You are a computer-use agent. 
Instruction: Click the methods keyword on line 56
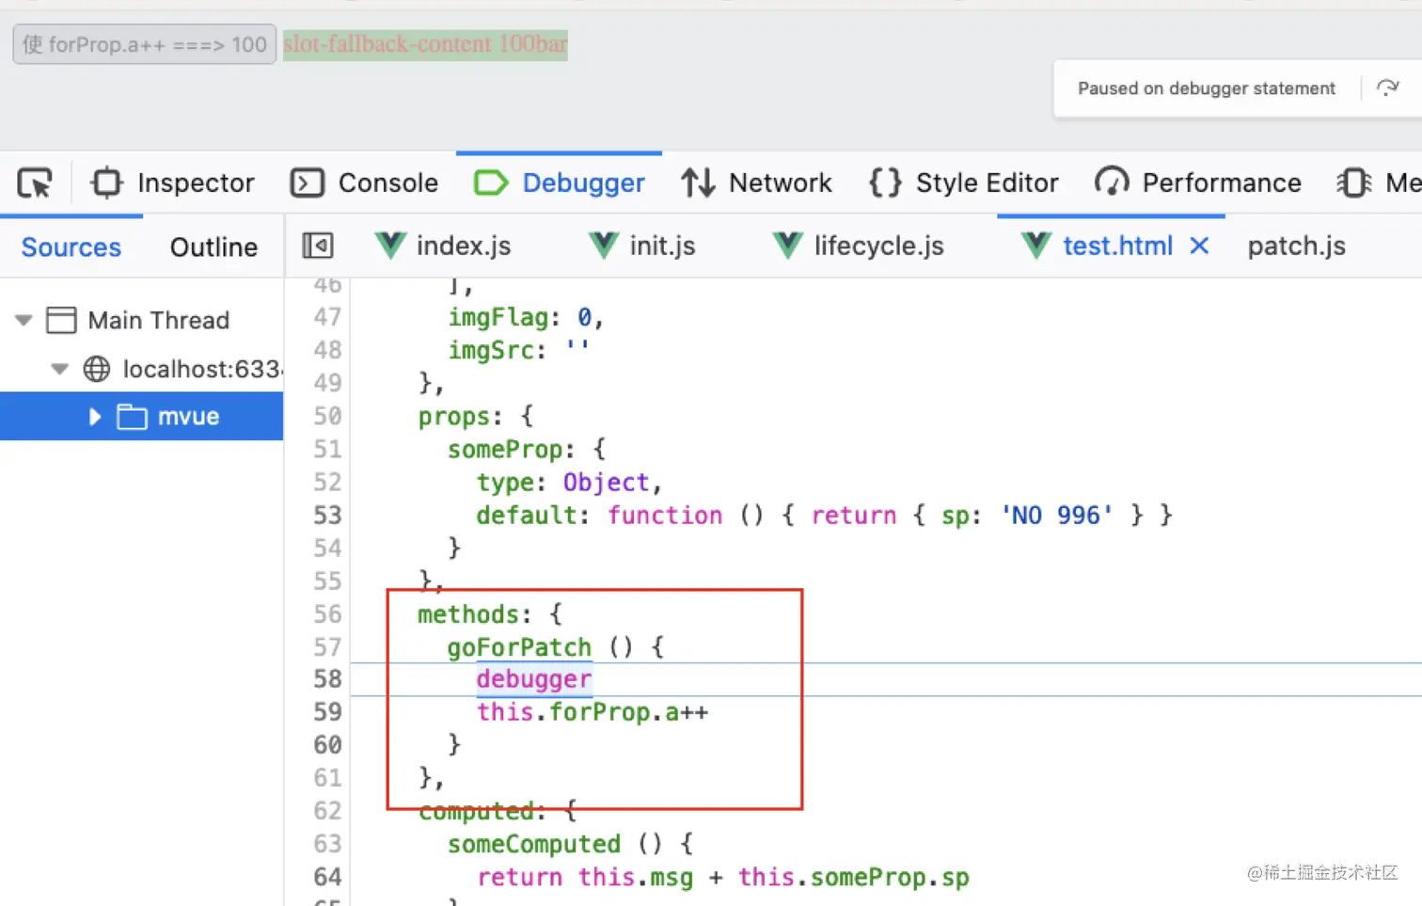tap(468, 614)
